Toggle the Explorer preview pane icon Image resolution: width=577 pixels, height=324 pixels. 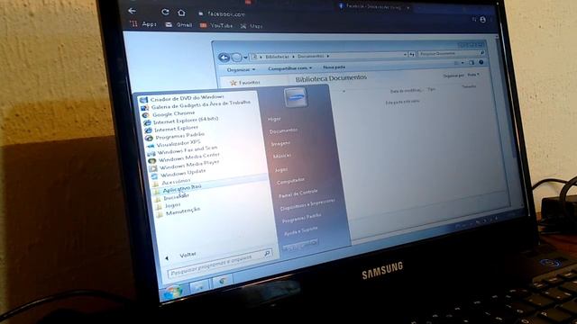(x=472, y=62)
